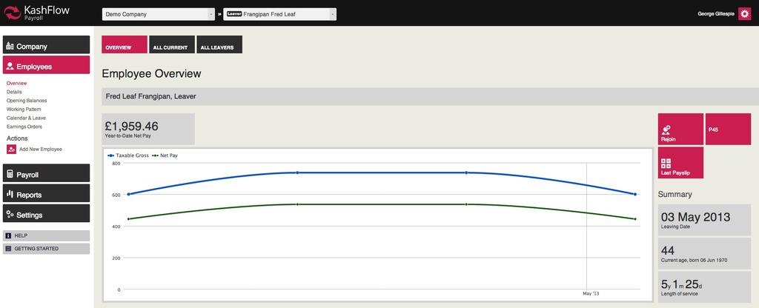759x308 pixels.
Task: Expand the Payroll sidebar section
Action: pos(46,175)
